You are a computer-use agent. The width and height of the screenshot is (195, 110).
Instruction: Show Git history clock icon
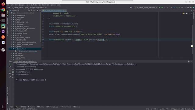coord(182,8)
